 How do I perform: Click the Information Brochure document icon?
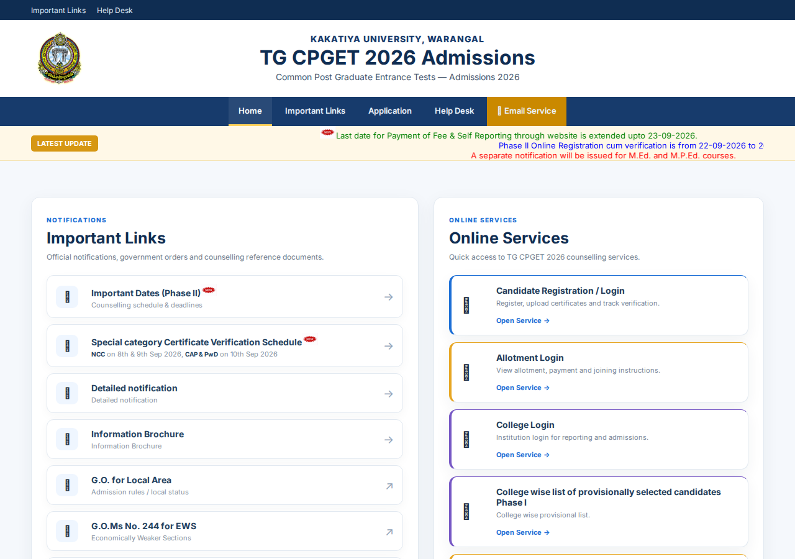[x=67, y=439]
